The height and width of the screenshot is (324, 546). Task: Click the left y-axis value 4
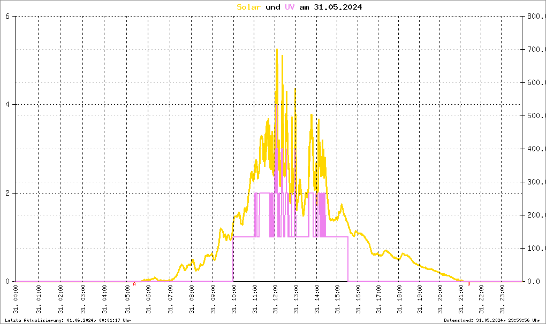coord(7,105)
